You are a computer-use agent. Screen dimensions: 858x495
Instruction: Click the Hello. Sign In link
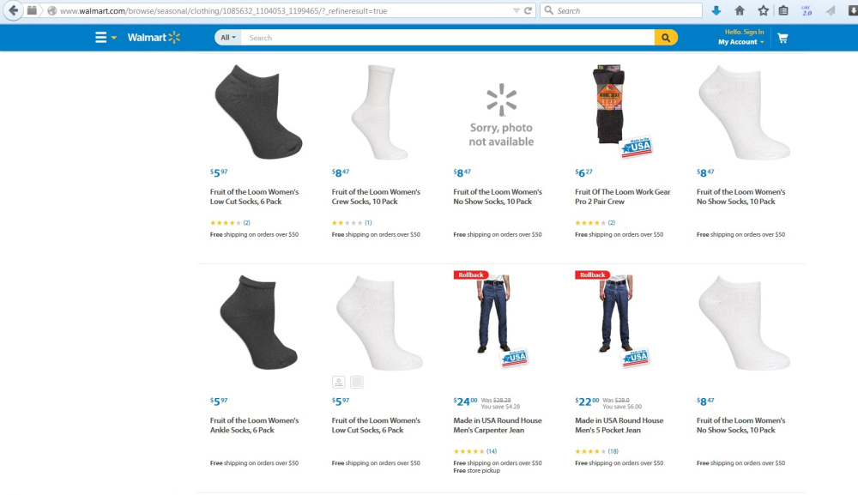pos(744,32)
